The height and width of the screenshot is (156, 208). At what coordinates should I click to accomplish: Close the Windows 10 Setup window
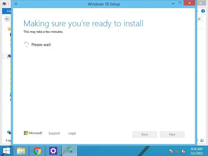(x=190, y=3)
